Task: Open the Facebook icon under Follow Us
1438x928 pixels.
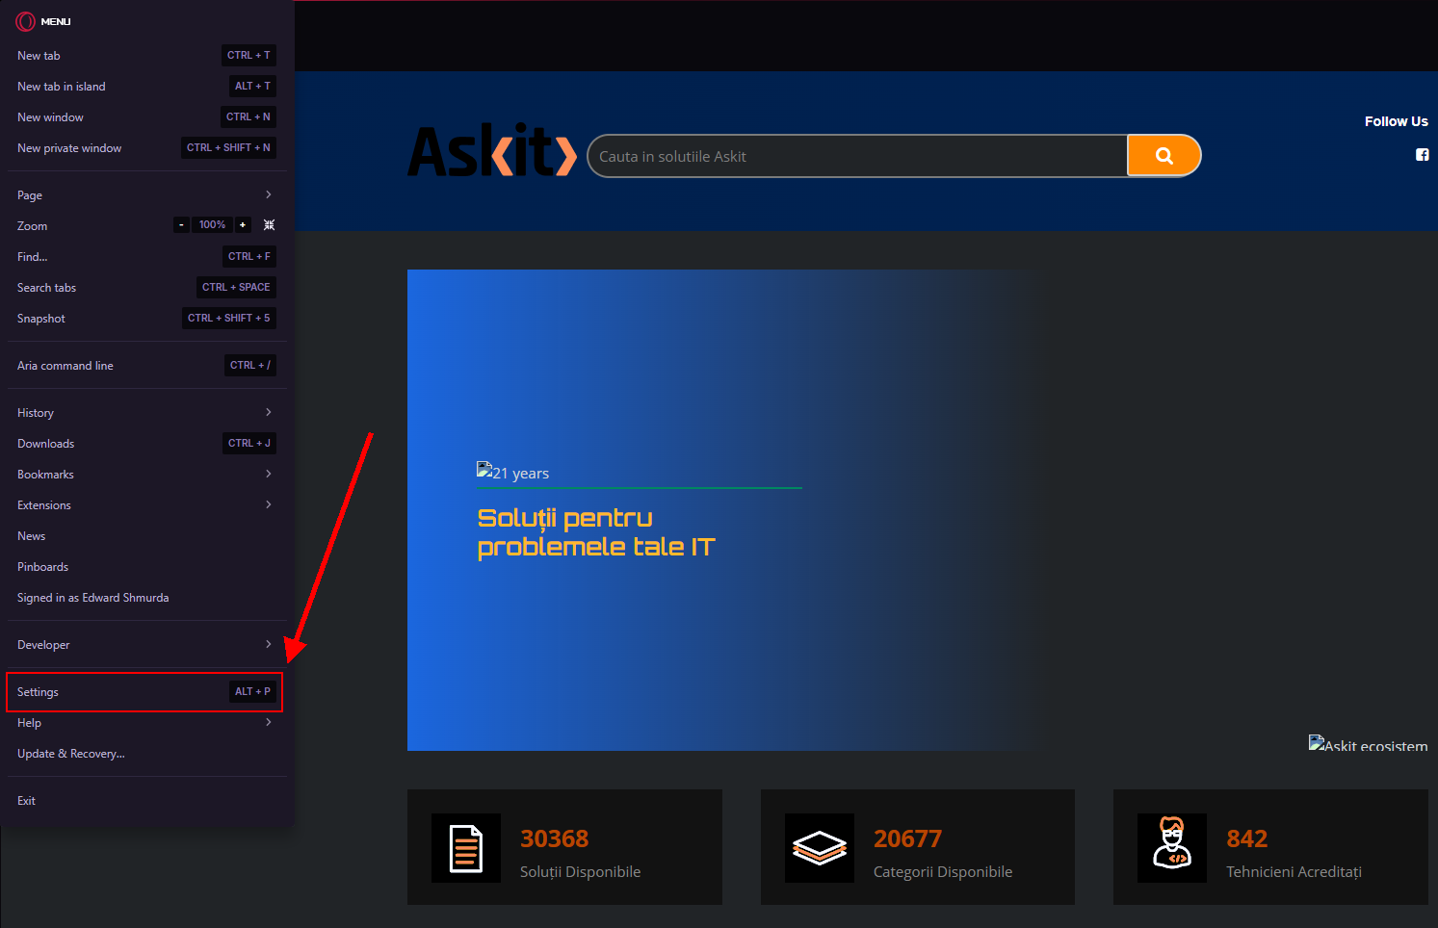Action: pyautogui.click(x=1422, y=155)
